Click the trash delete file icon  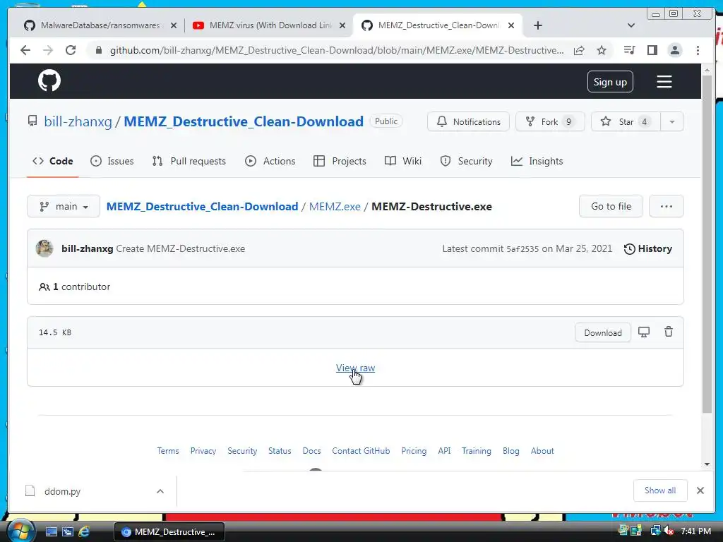pos(668,332)
